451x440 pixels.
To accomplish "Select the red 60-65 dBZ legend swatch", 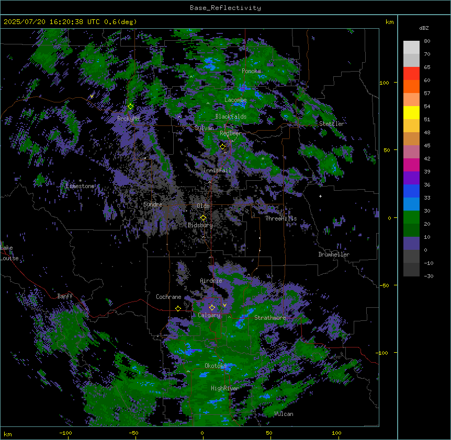I will [411, 74].
